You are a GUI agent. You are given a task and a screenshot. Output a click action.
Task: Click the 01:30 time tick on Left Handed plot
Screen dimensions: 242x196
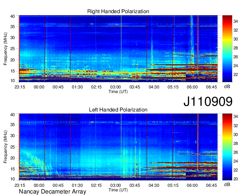pyautogui.click(x=77, y=185)
